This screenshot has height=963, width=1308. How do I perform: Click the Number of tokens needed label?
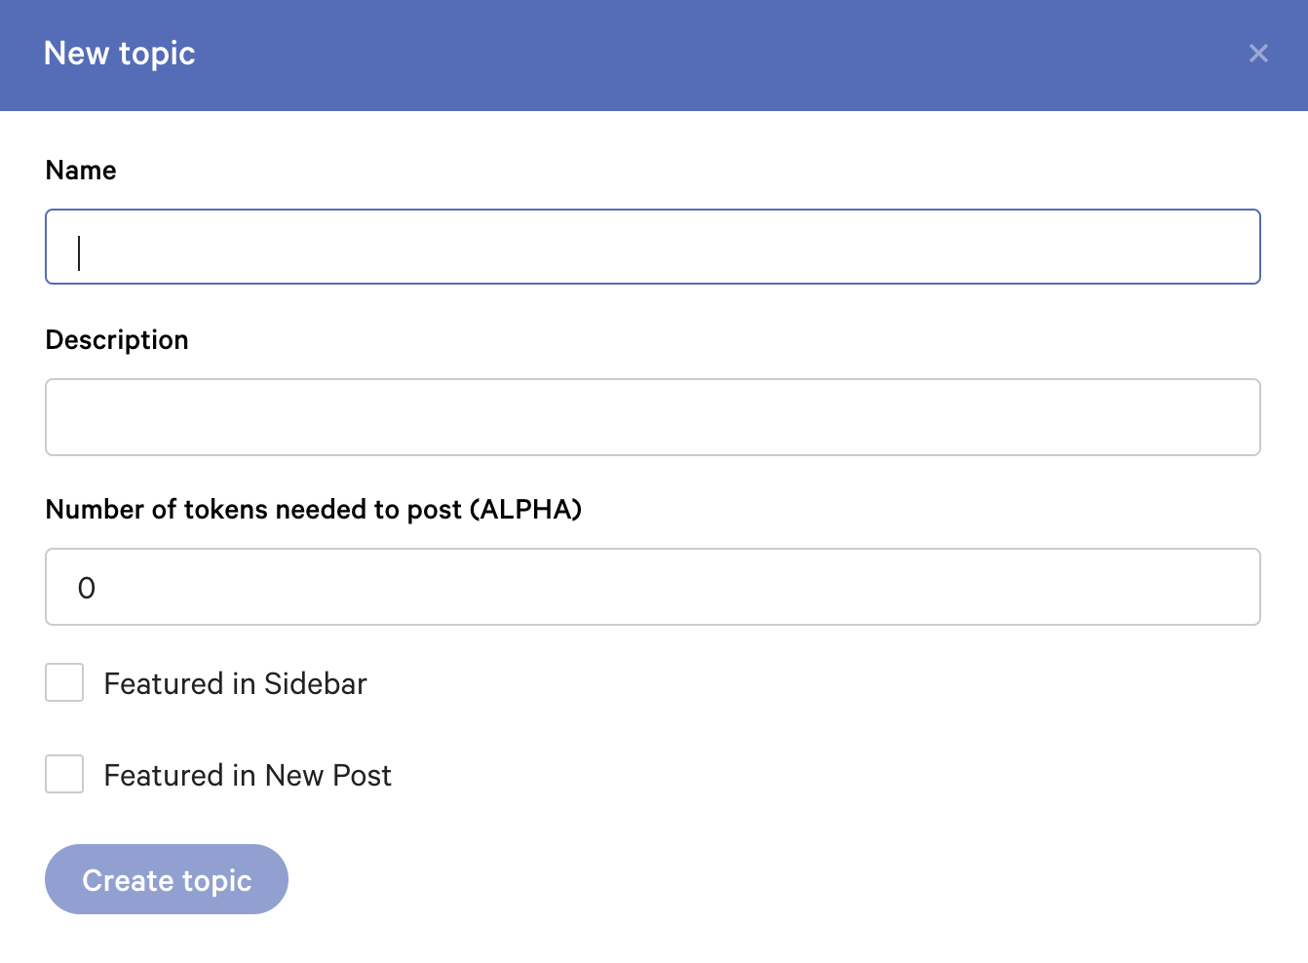click(x=255, y=510)
